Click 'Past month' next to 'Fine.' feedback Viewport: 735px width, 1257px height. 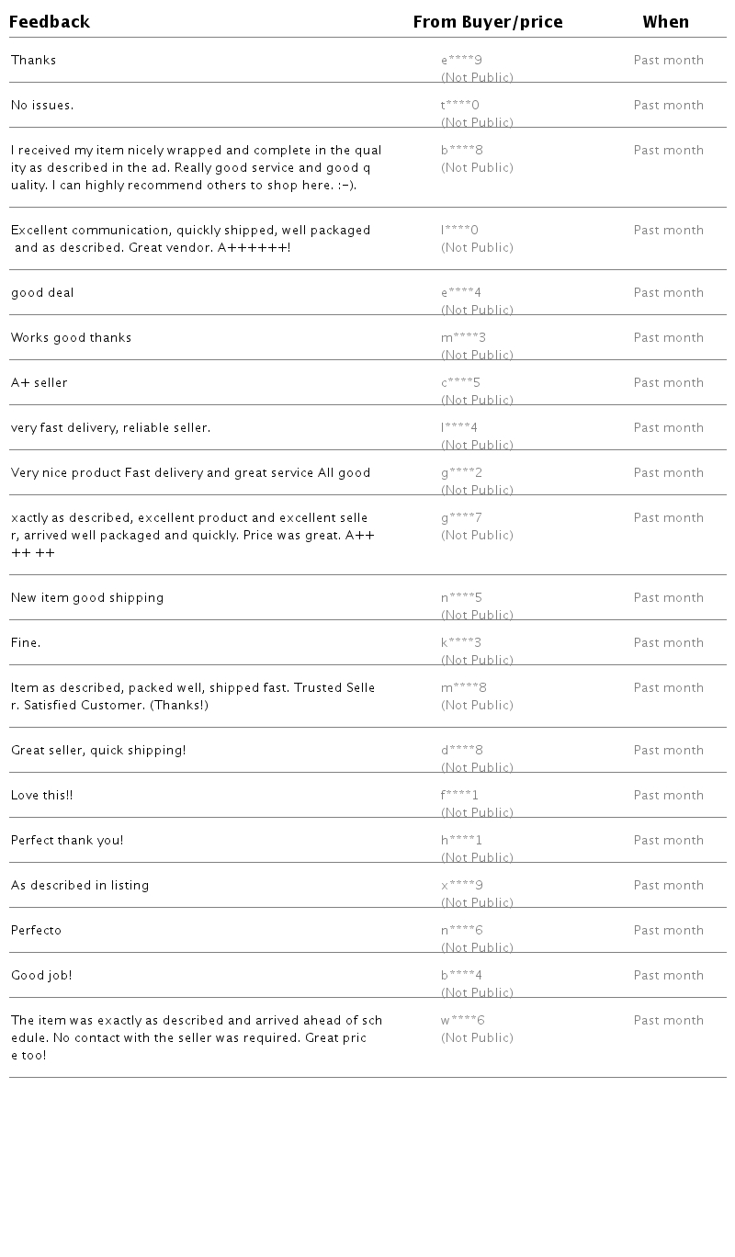668,643
